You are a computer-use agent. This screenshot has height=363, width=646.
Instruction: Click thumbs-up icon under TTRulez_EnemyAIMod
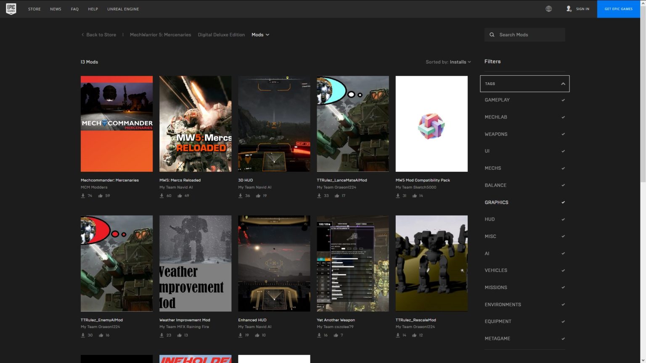coord(101,335)
